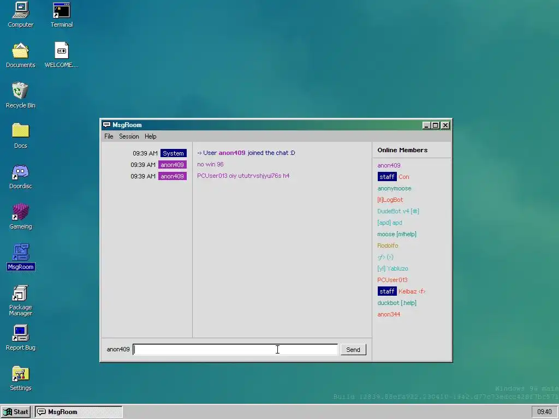Click the anon409 label beside the input

118,349
